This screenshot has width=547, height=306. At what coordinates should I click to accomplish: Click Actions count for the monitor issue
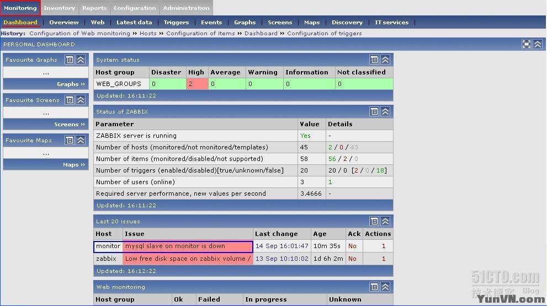coord(384,246)
